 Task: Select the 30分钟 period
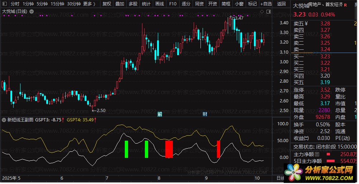[x=74, y=4]
